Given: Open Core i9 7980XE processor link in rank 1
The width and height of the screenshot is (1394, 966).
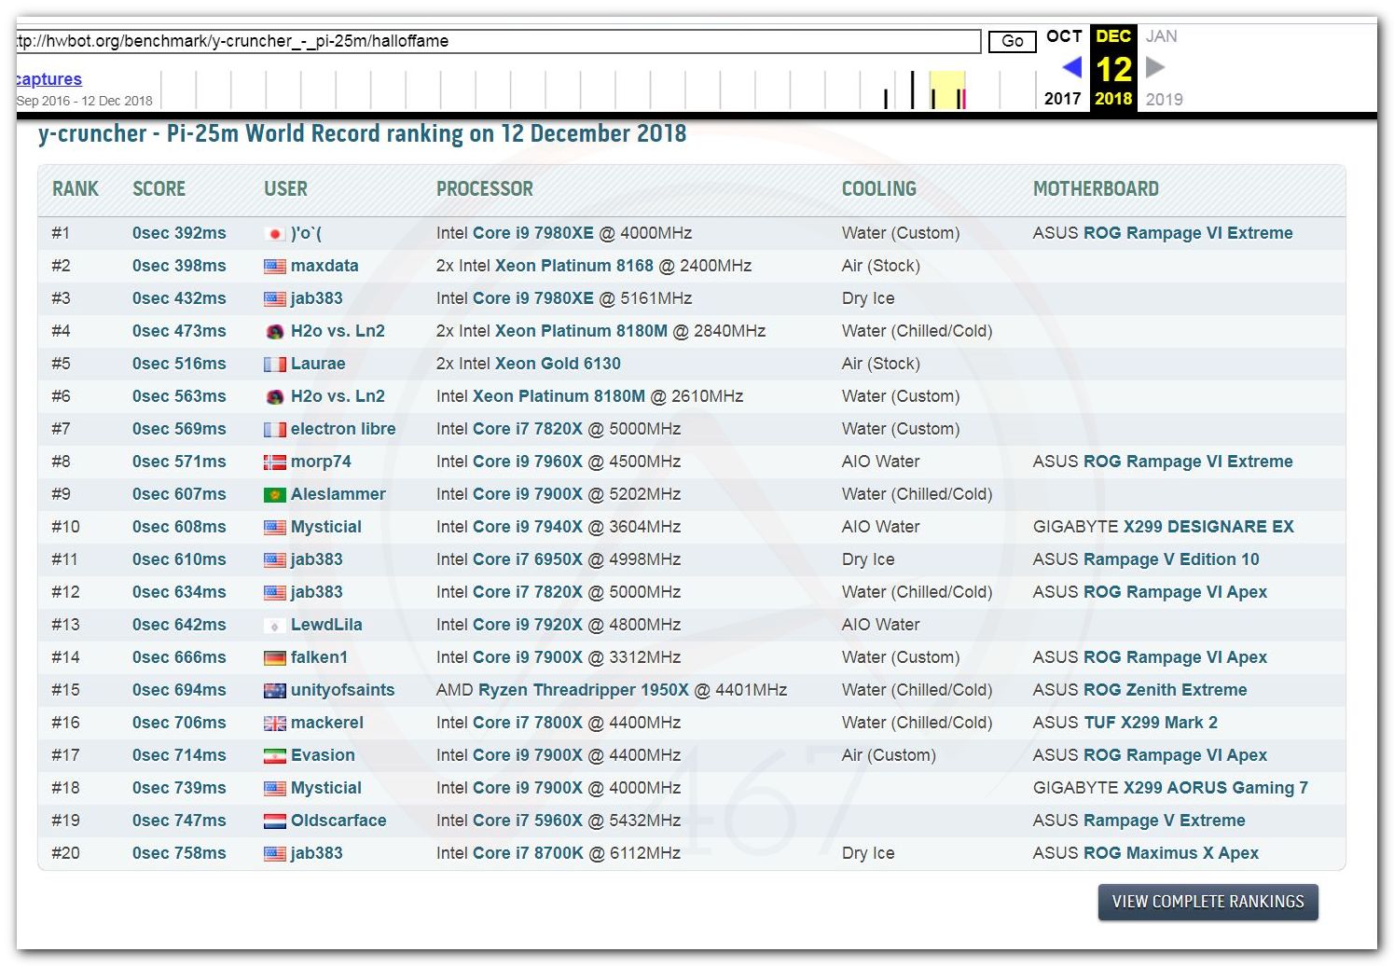Looking at the screenshot, I should (x=532, y=233).
